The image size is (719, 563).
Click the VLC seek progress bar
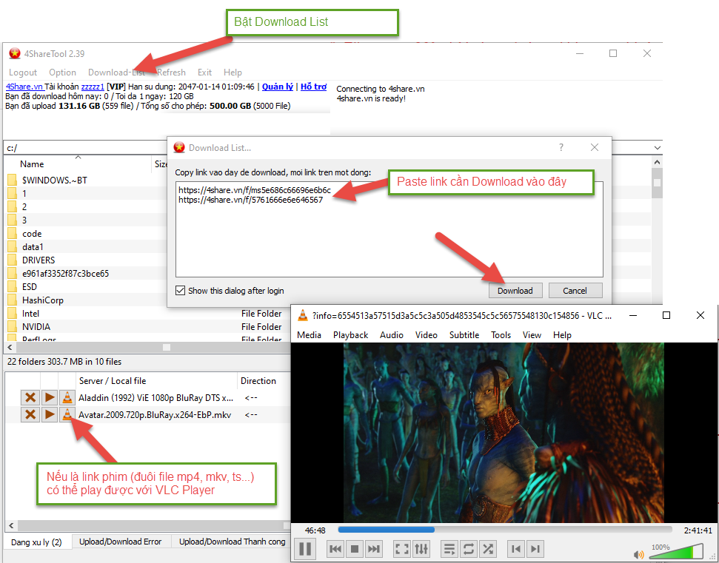[504, 530]
